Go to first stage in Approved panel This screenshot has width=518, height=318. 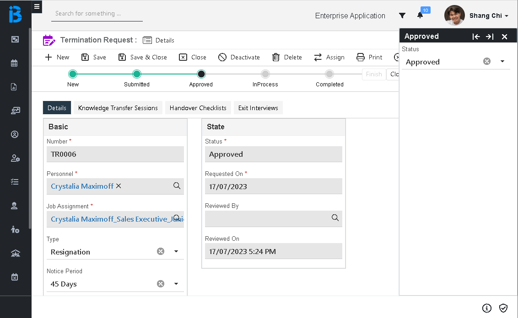pyautogui.click(x=476, y=37)
